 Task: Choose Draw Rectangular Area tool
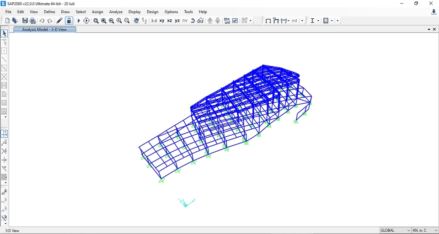pos(4,103)
